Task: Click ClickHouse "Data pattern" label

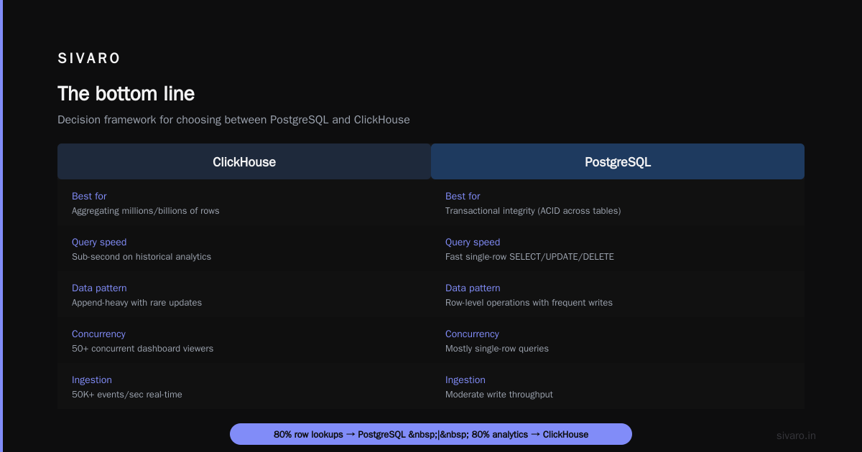Action: [x=99, y=288]
